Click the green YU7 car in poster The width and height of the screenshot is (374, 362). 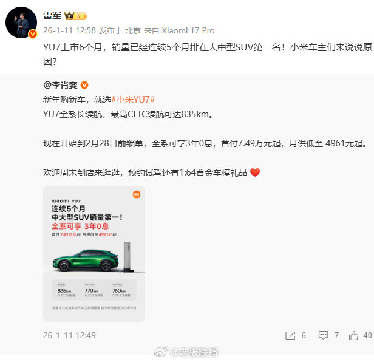click(x=86, y=261)
